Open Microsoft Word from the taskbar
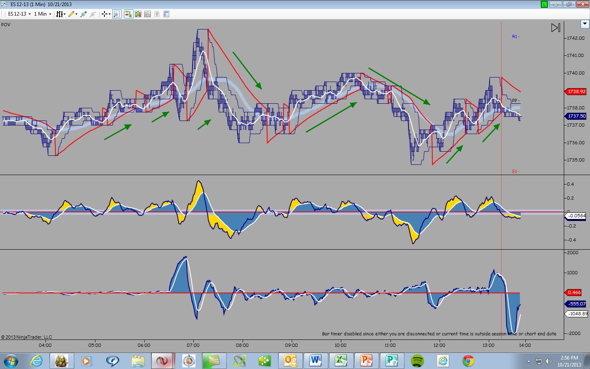 315,361
